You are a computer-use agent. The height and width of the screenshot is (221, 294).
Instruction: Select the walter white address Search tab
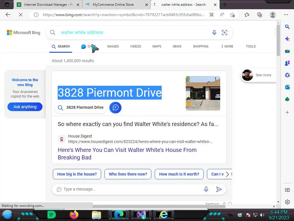coord(185,5)
